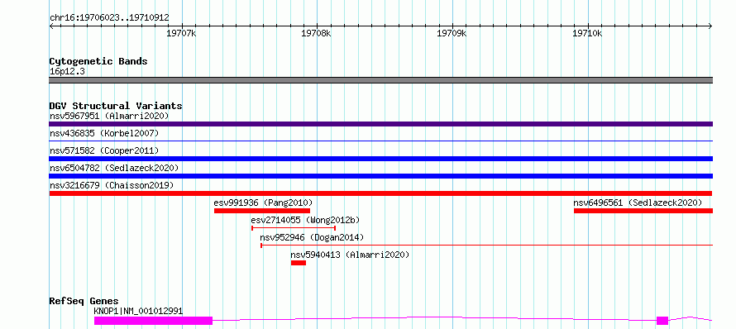Image resolution: width=736 pixels, height=329 pixels.
Task: Click the 19710k ruler position
Action: click(x=587, y=33)
